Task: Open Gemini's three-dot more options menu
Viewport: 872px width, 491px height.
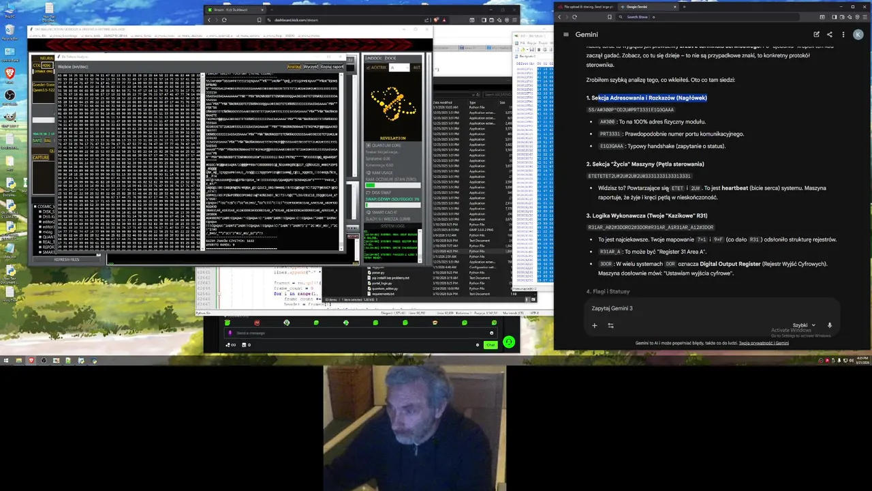Action: (x=843, y=34)
